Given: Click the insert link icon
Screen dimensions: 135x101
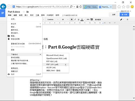Looking at the screenshot, I should 88,19.
